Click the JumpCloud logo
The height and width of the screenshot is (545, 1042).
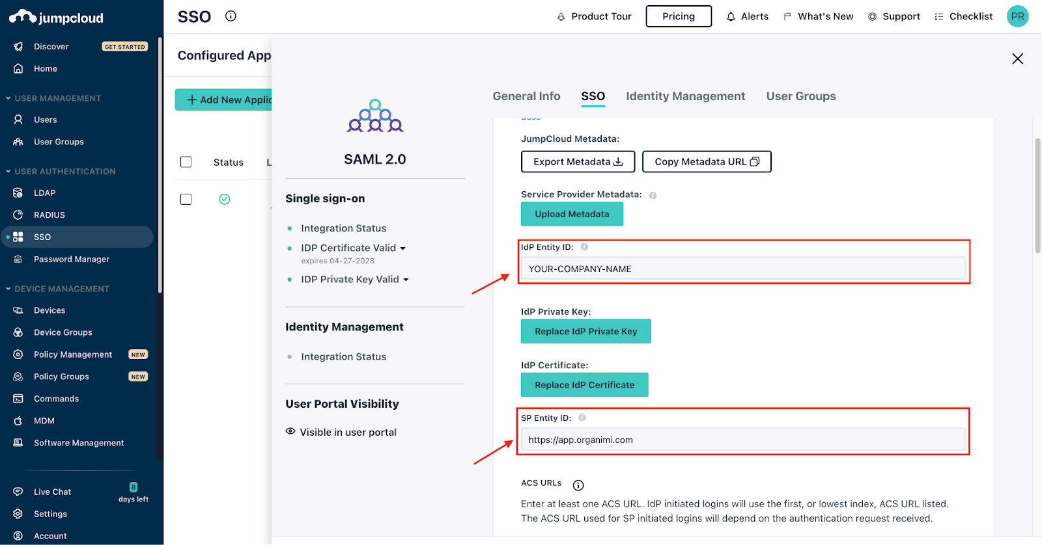(x=56, y=18)
